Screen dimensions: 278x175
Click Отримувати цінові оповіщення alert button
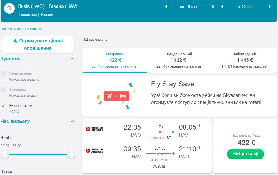click(38, 44)
